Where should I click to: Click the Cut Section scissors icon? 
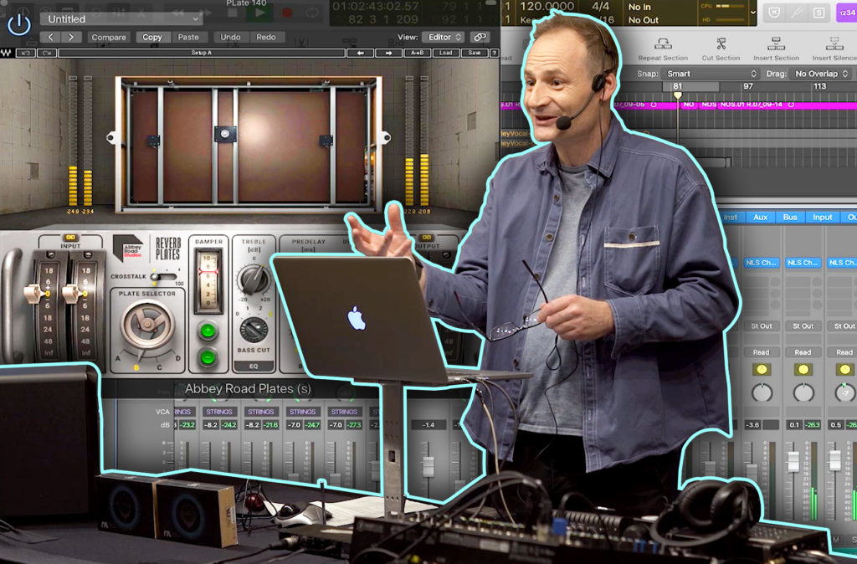click(721, 44)
